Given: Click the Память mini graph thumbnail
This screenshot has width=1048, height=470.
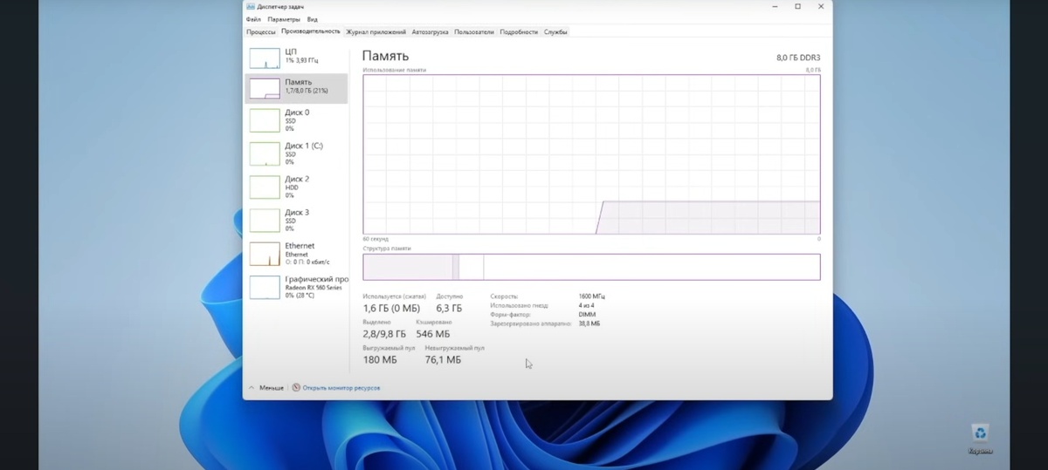Looking at the screenshot, I should click(265, 88).
